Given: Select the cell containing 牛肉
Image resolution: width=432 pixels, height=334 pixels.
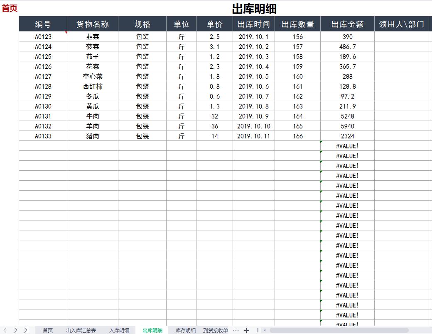Looking at the screenshot, I should [92, 116].
